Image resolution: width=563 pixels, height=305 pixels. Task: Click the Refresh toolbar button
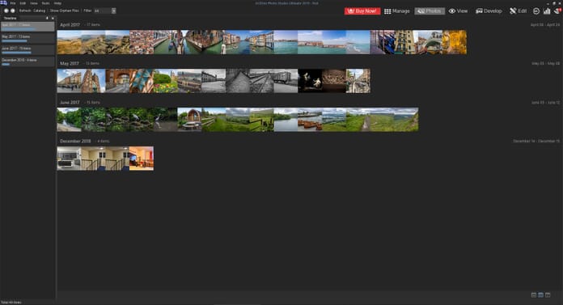pyautogui.click(x=25, y=11)
